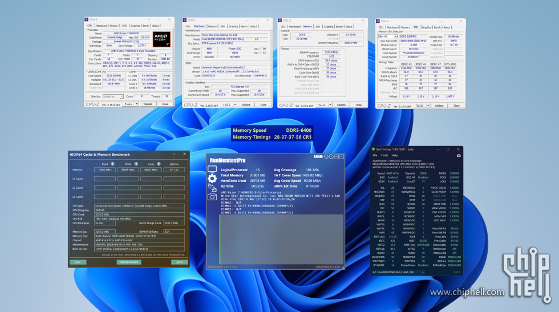This screenshot has height=312, width=559.
Task: Open the File menu in ZenTimings
Action: pyautogui.click(x=375, y=156)
